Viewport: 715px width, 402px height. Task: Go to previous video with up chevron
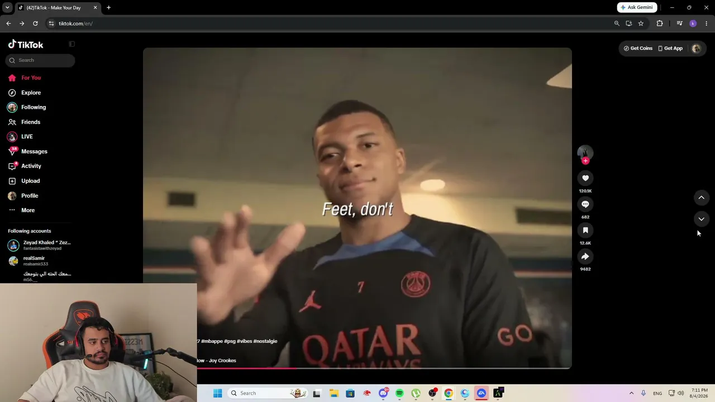702,198
